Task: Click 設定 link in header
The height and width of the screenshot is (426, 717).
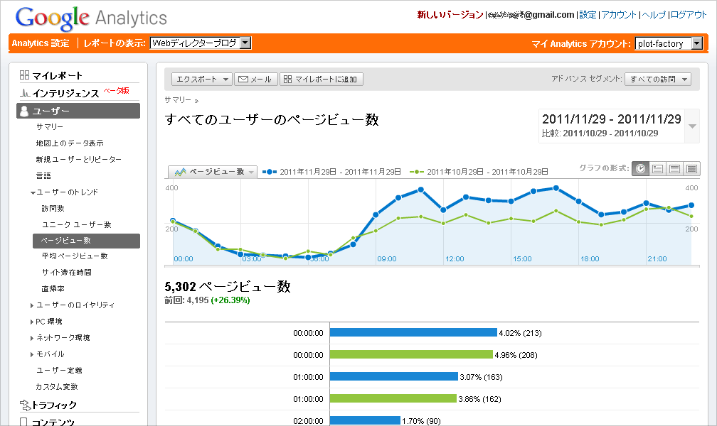Action: click(588, 15)
